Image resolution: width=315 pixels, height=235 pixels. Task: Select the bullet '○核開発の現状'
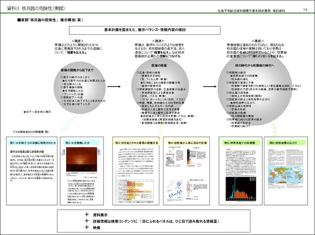236,72
